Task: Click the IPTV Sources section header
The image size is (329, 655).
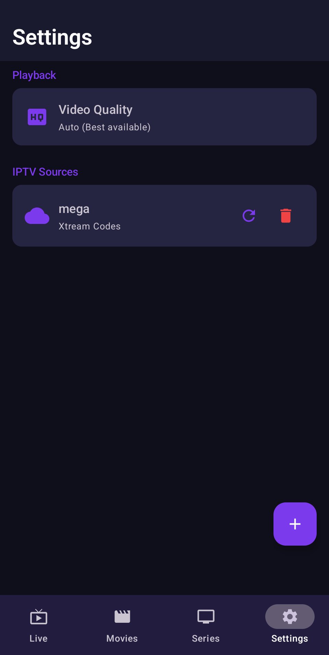Action: pyautogui.click(x=45, y=172)
